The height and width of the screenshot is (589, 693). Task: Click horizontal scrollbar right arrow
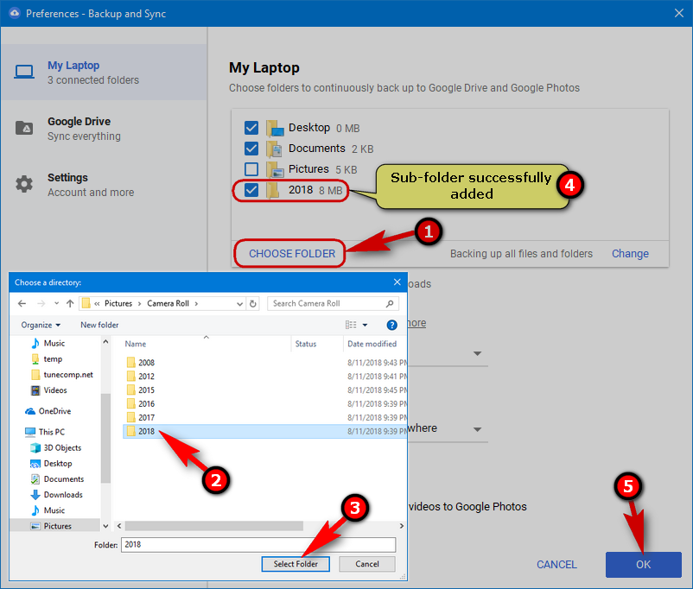tap(401, 526)
